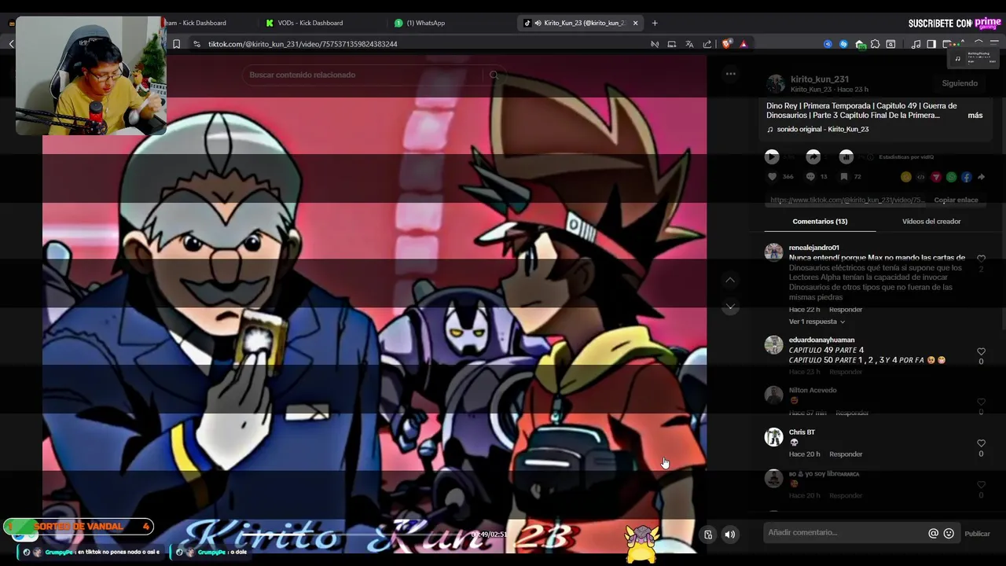
Task: Click the translate page icon
Action: 689,44
